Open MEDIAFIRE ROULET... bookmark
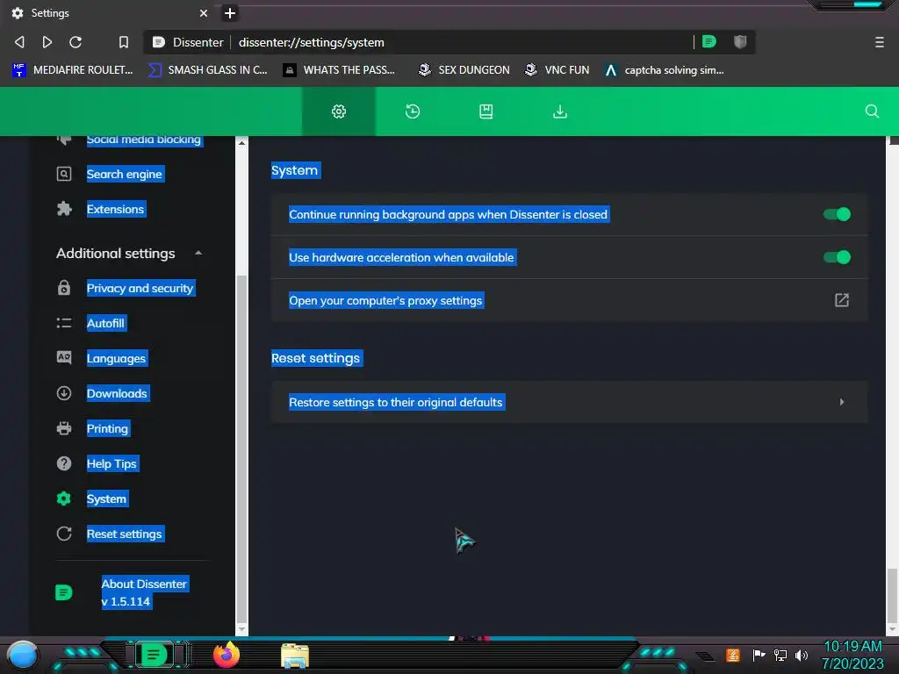Viewport: 899px width, 674px height. click(73, 70)
